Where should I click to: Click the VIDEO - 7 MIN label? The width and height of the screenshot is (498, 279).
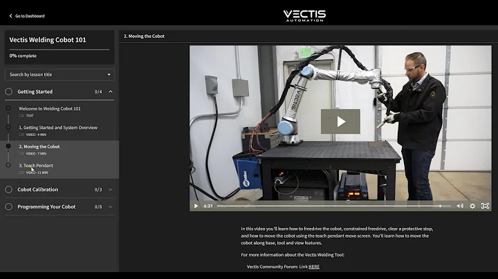[x=36, y=153]
